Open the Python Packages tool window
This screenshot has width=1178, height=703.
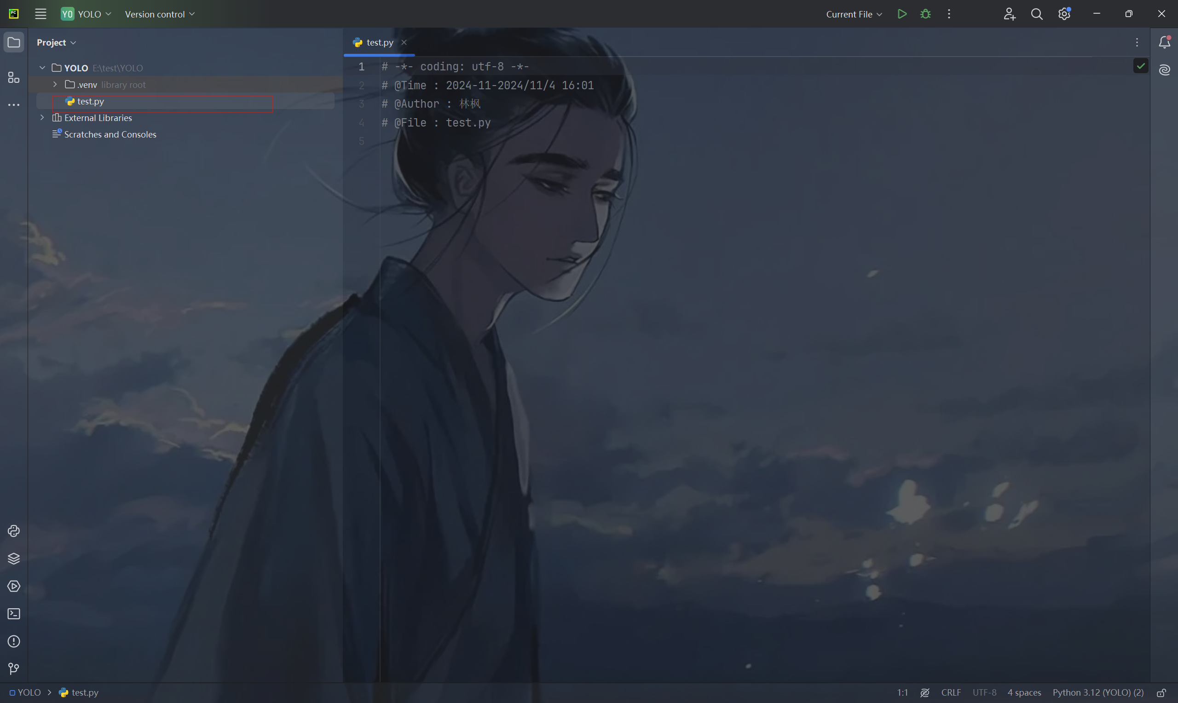pyautogui.click(x=14, y=559)
